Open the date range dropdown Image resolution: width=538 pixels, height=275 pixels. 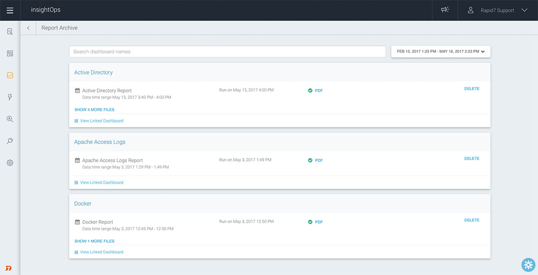coord(441,51)
